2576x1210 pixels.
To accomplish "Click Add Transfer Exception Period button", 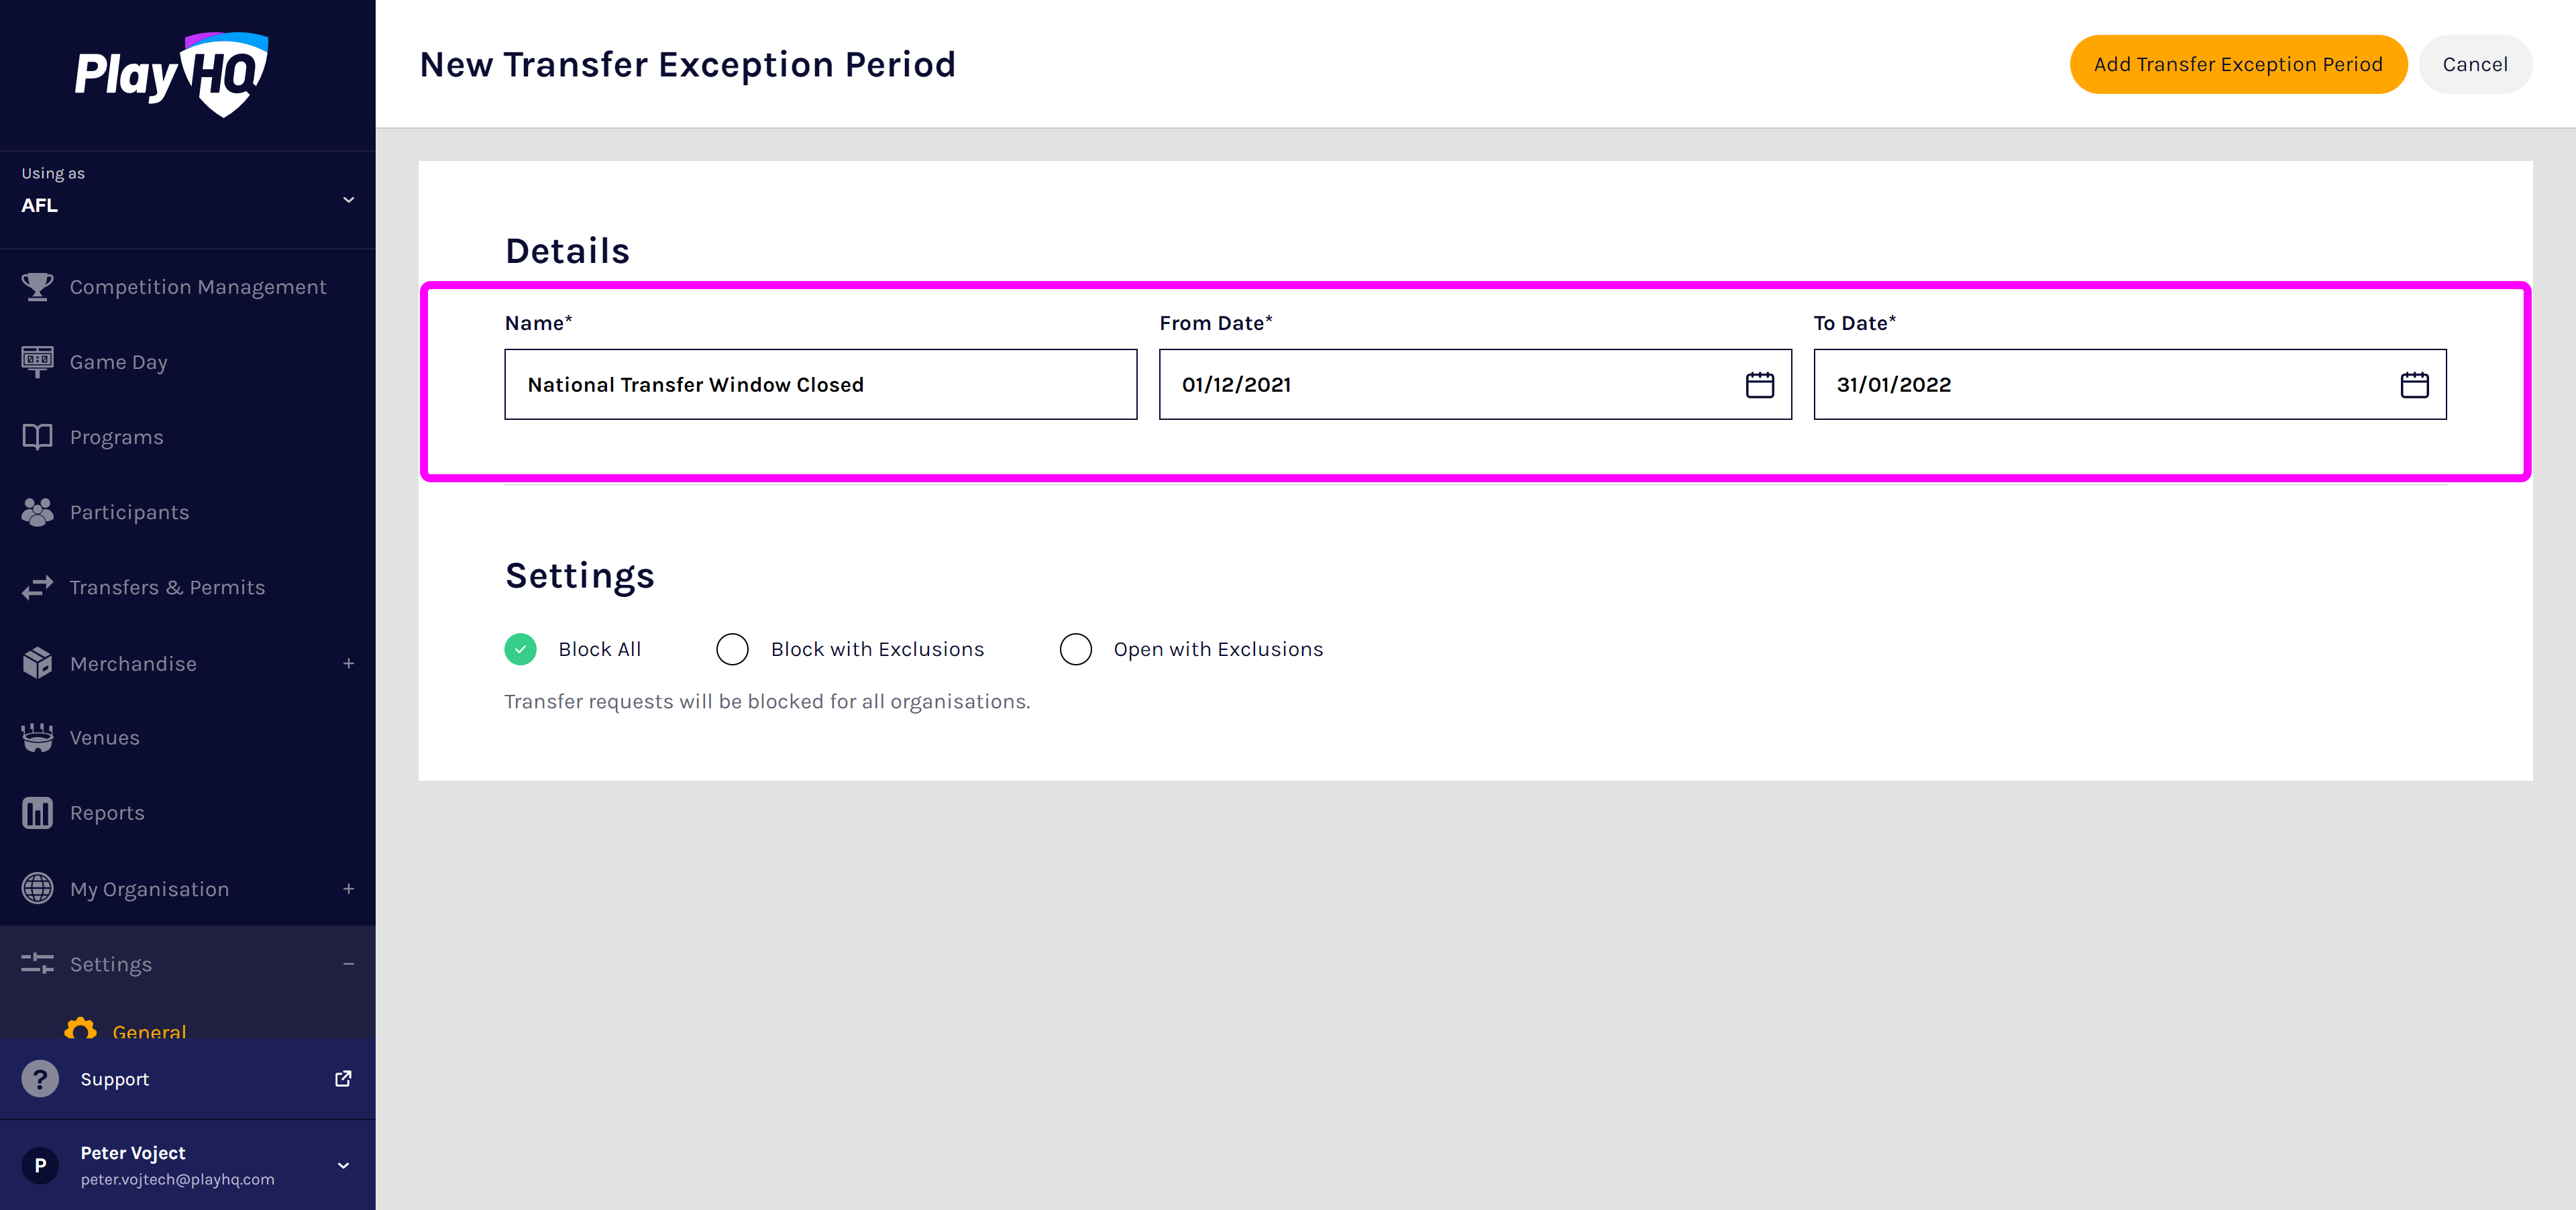I will click(x=2237, y=65).
